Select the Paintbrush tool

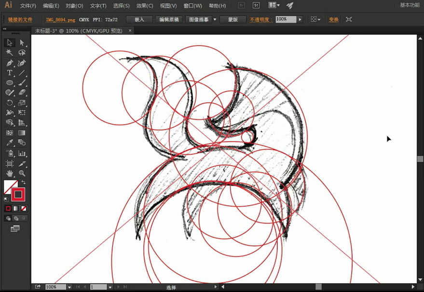[x=22, y=83]
